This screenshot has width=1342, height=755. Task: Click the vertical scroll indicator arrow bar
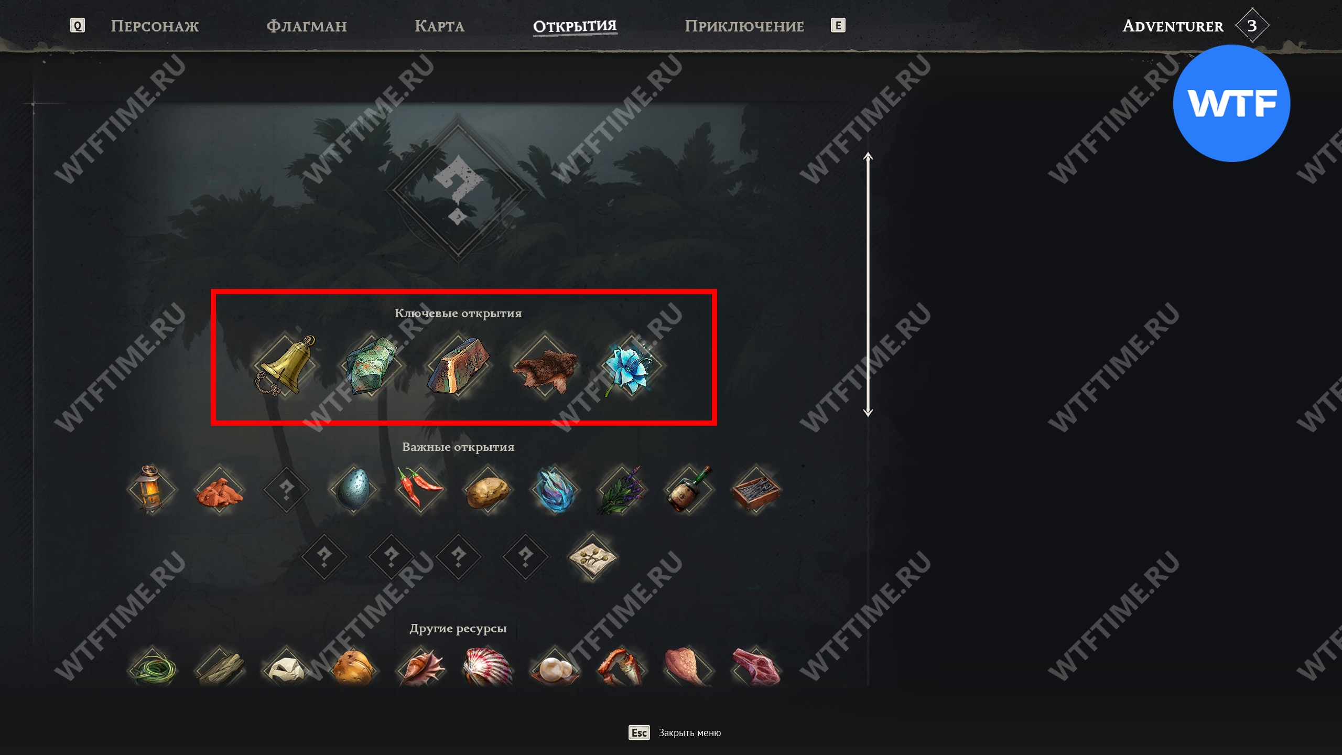pos(868,284)
